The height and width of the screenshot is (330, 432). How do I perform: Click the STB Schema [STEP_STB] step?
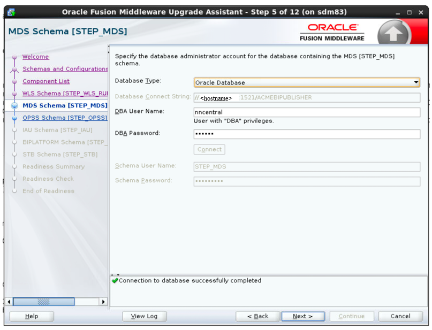(x=60, y=155)
